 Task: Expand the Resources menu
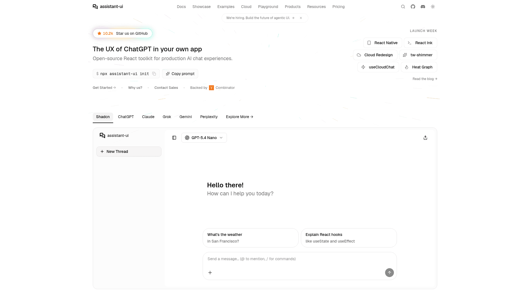pyautogui.click(x=316, y=7)
